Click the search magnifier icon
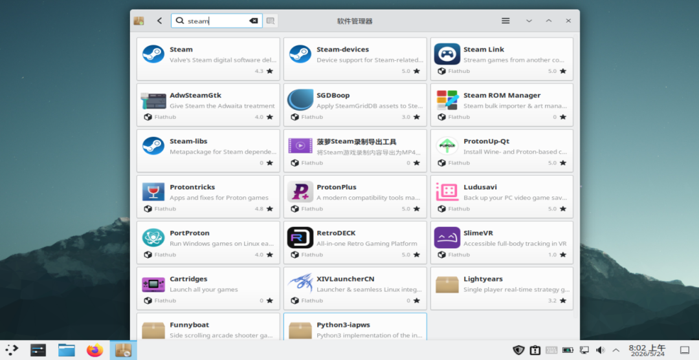Viewport: 699px width, 360px height. (180, 21)
